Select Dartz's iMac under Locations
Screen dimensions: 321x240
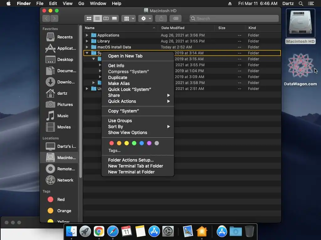click(x=59, y=146)
